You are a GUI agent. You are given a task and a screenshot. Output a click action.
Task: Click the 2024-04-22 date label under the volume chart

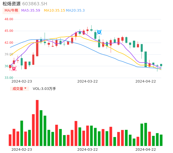[x=146, y=149]
